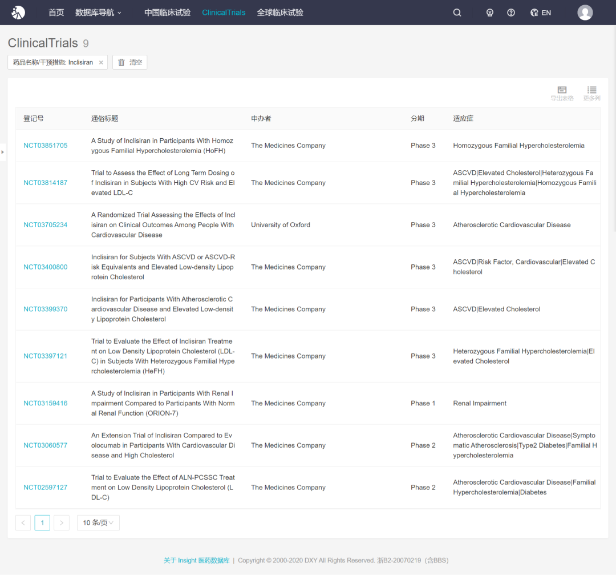616x575 pixels.
Task: Click the Evolocumab extension trial title
Action: [163, 445]
